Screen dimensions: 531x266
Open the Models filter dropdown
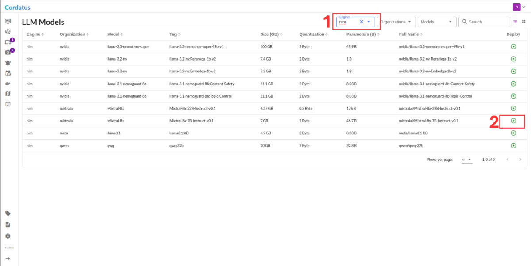[x=437, y=22]
